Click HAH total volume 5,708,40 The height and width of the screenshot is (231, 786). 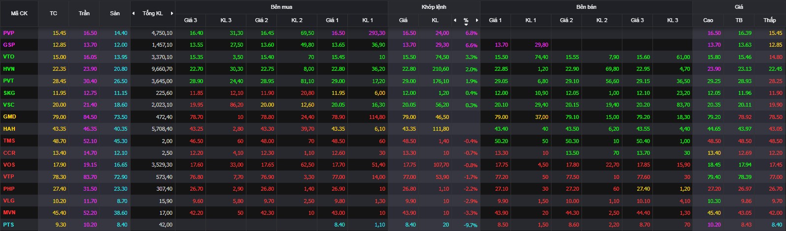[163, 129]
